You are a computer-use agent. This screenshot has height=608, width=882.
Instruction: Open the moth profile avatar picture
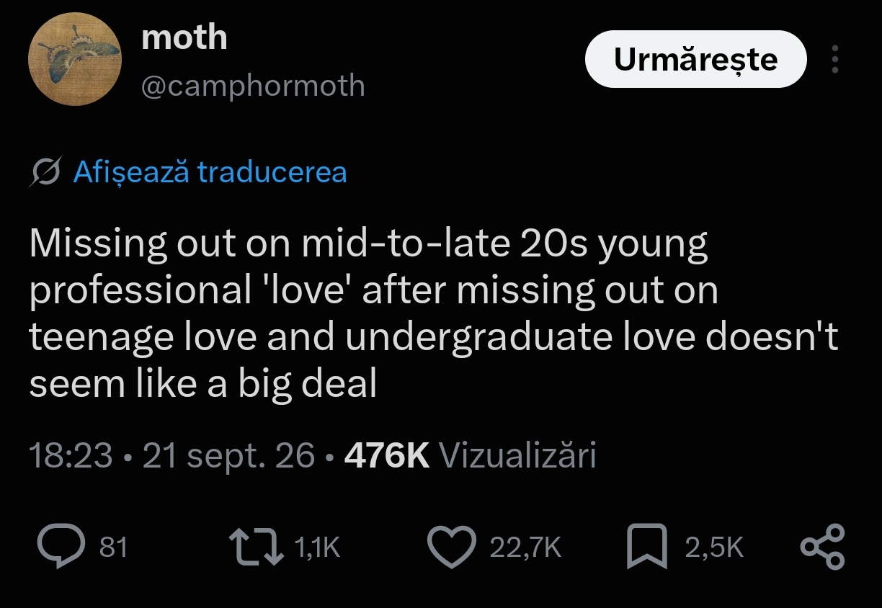tap(75, 59)
